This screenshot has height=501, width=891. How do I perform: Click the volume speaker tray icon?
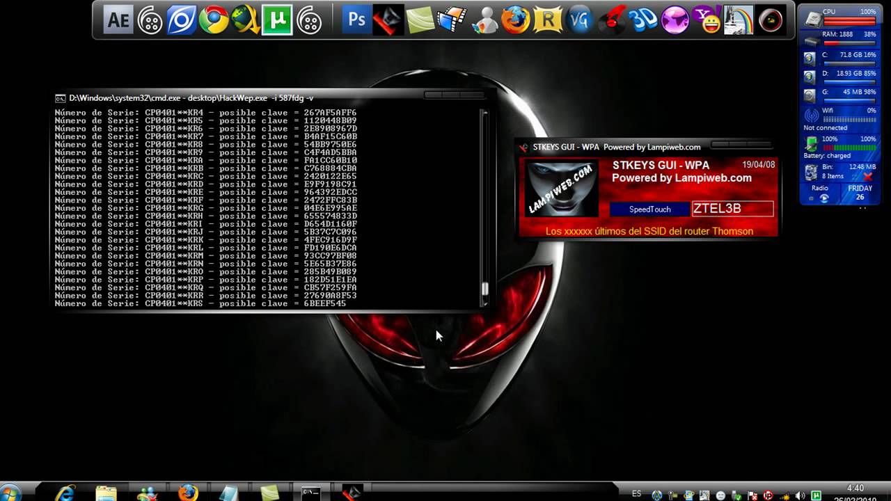tap(800, 495)
